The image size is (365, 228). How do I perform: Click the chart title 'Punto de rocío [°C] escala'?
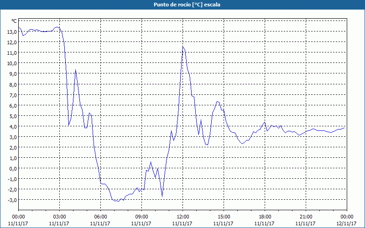pos(187,5)
